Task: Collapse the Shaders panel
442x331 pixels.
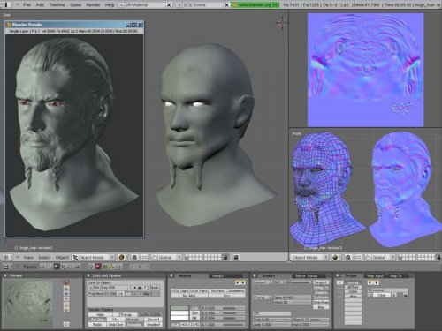Action: click(x=254, y=275)
